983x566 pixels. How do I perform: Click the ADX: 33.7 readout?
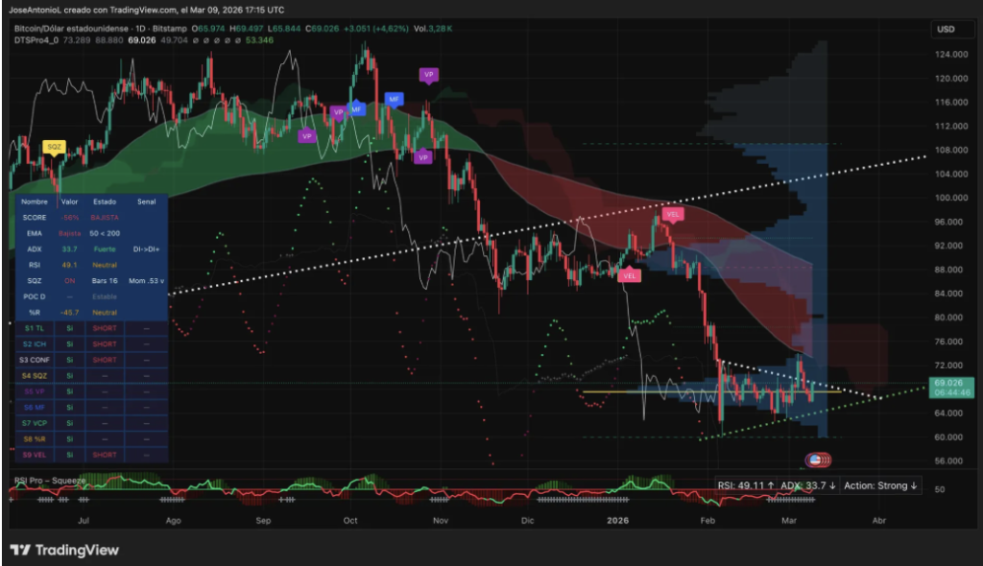coord(806,485)
